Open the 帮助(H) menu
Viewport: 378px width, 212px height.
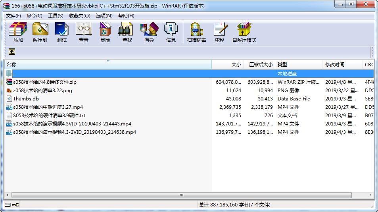(x=126, y=15)
